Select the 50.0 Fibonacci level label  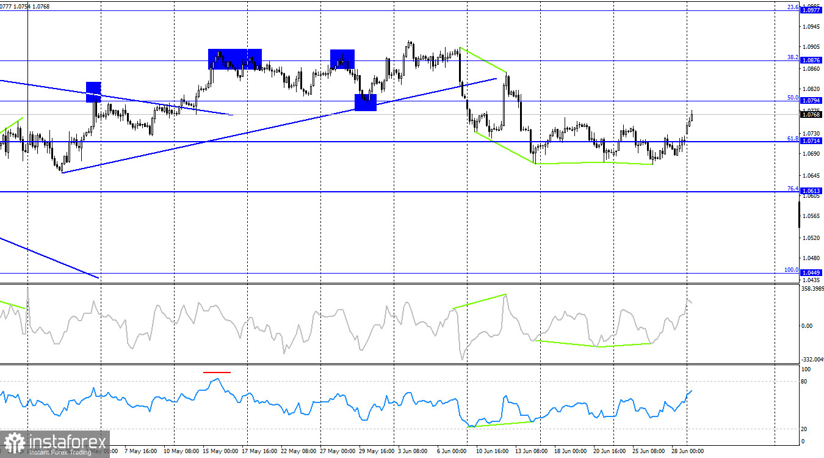(x=793, y=97)
